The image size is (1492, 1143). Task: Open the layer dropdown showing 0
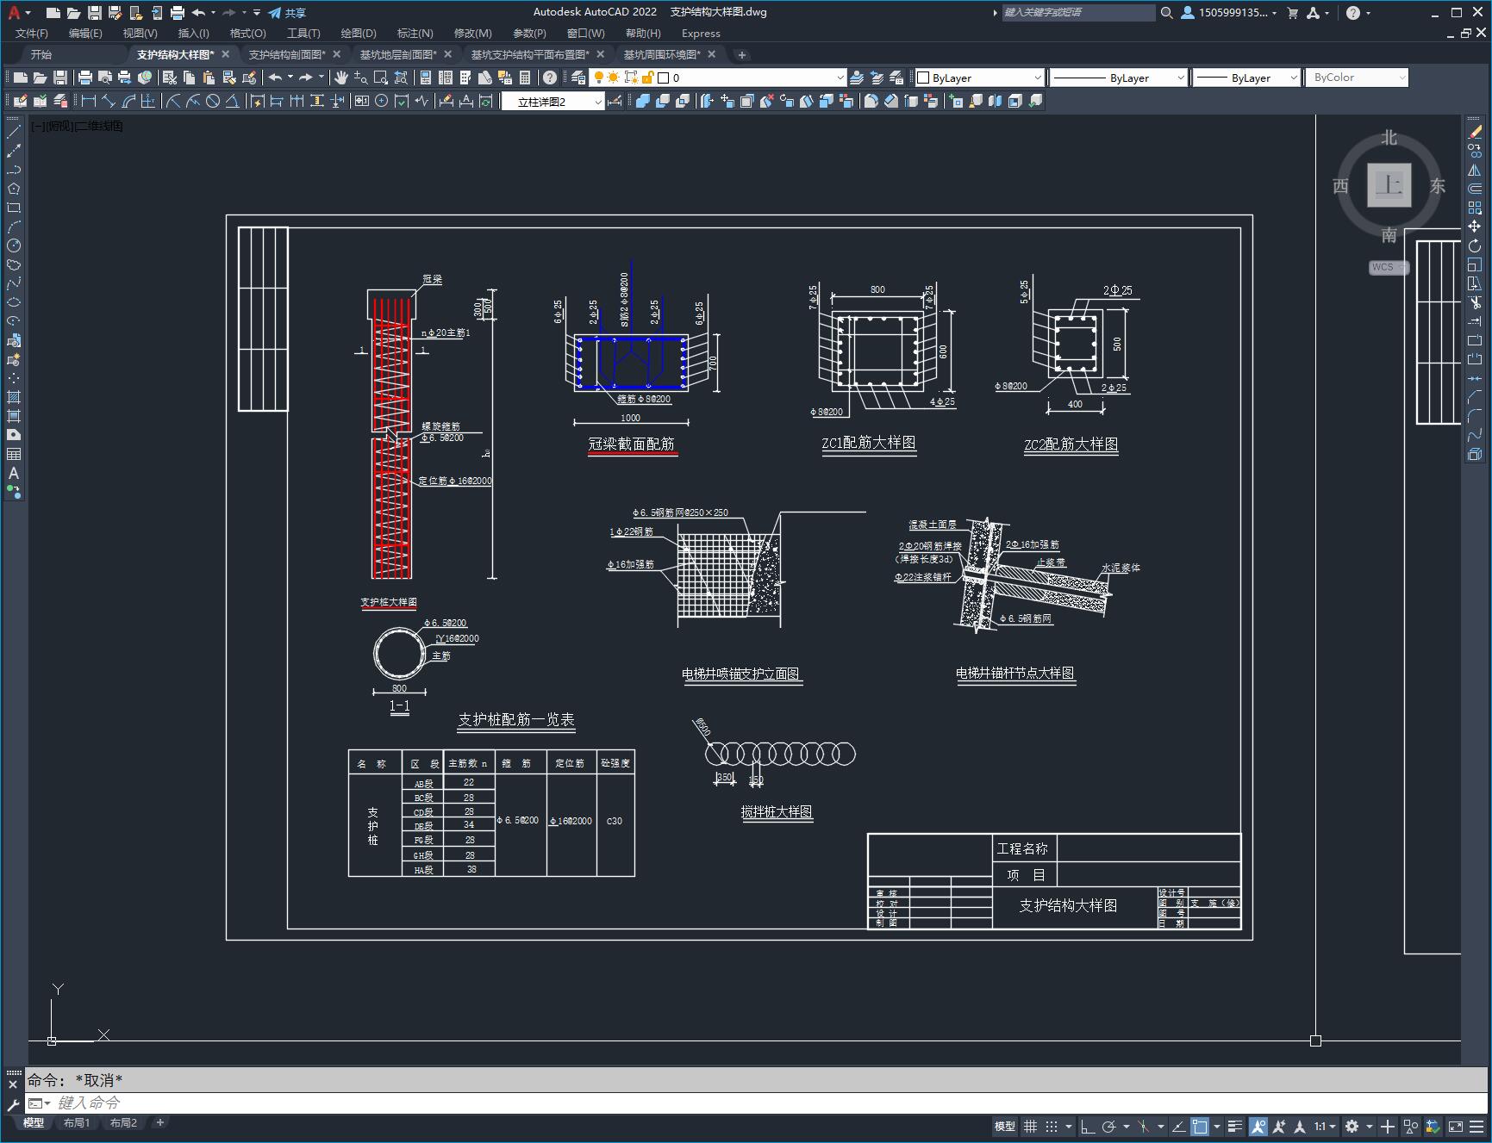[x=718, y=78]
